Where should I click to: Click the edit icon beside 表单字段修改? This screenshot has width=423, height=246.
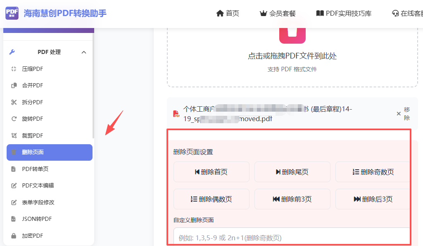pos(14,202)
